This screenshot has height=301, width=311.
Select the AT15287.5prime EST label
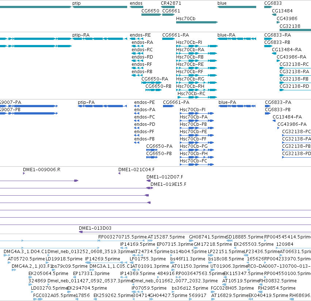[x=166, y=237]
